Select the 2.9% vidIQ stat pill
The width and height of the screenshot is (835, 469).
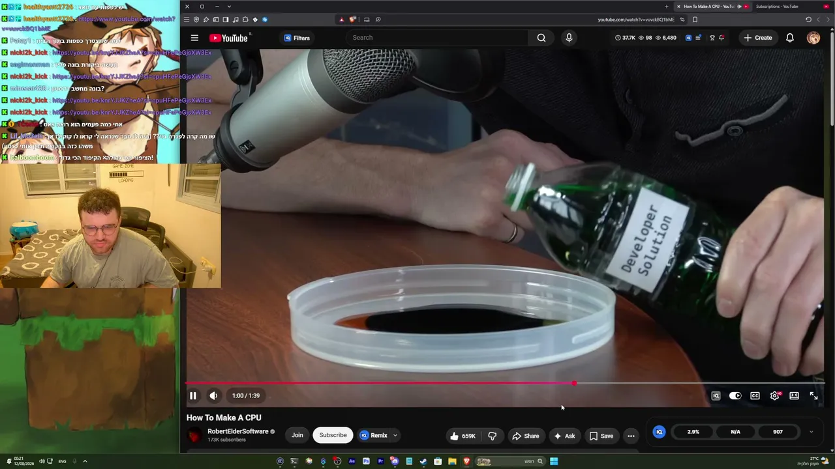[693, 432]
